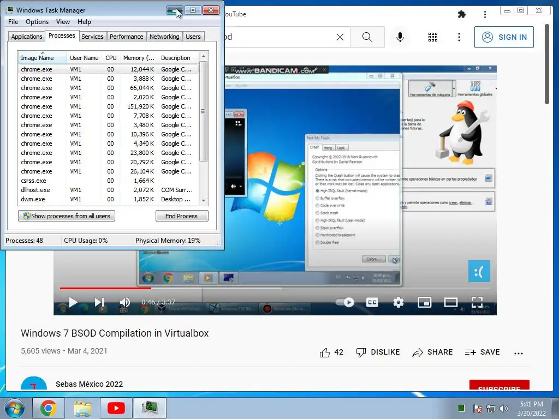This screenshot has width=559, height=419.
Task: Open network tray icon
Action: (491, 409)
